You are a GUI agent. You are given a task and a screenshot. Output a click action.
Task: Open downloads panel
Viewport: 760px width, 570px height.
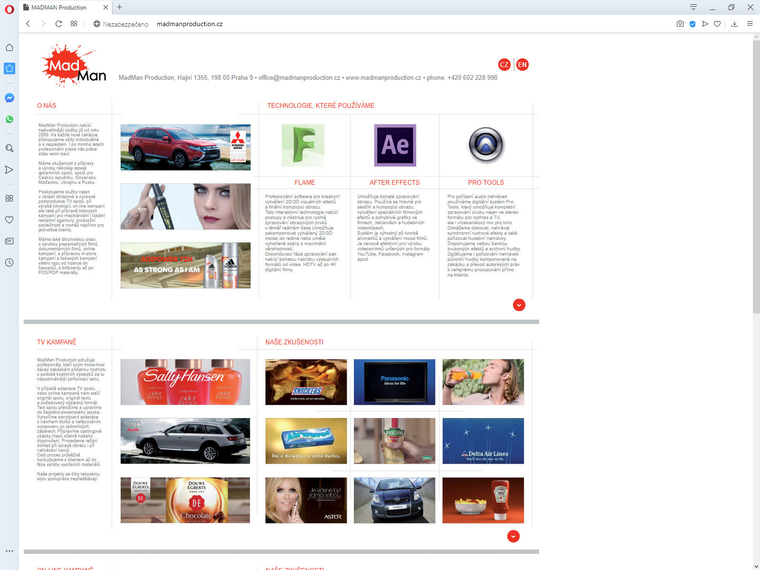coord(734,24)
